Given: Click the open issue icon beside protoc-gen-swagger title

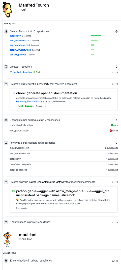Looking at the screenshot, I should 14,191.
